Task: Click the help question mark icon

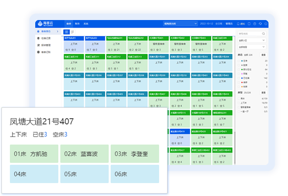Action: pos(255,23)
